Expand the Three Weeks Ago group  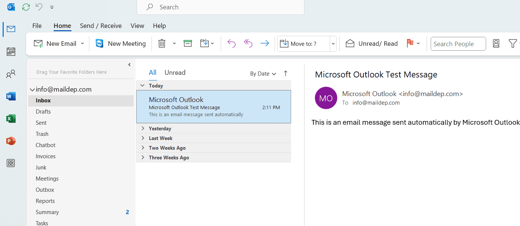pos(143,157)
